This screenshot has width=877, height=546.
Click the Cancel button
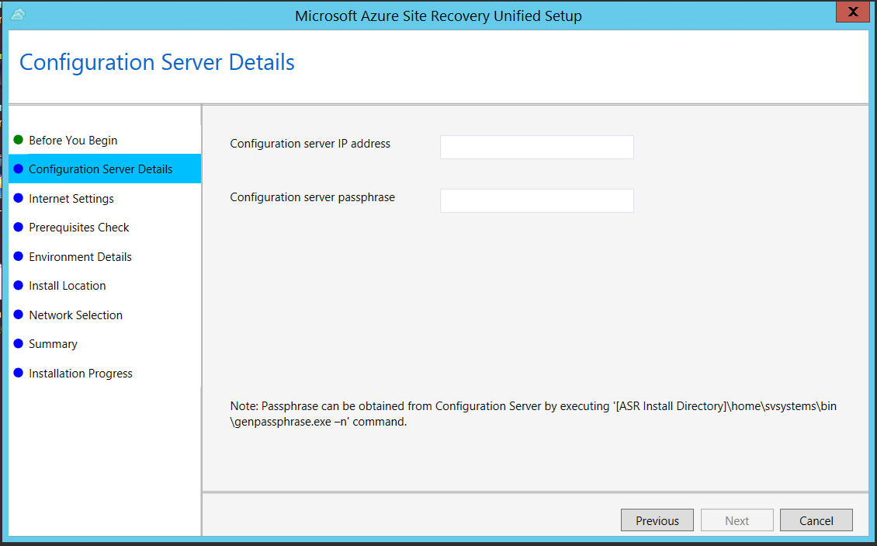tap(816, 520)
